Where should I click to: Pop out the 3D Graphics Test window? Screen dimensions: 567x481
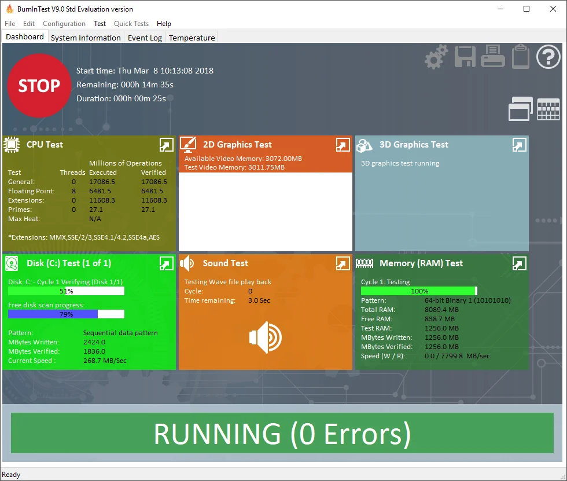point(520,145)
